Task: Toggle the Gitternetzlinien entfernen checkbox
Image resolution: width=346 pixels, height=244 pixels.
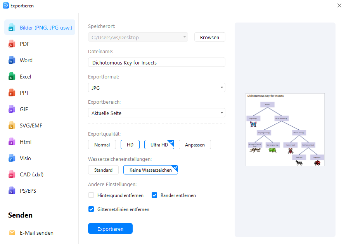Action: (x=91, y=209)
